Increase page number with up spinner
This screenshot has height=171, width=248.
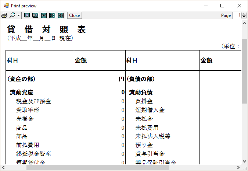244,14
